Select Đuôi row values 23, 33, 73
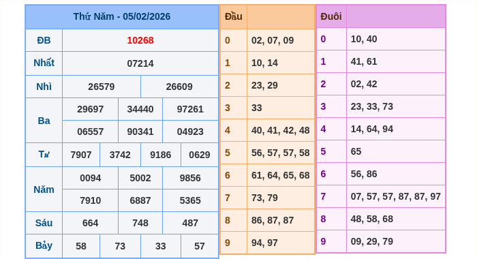477x259 pixels. tap(372, 107)
